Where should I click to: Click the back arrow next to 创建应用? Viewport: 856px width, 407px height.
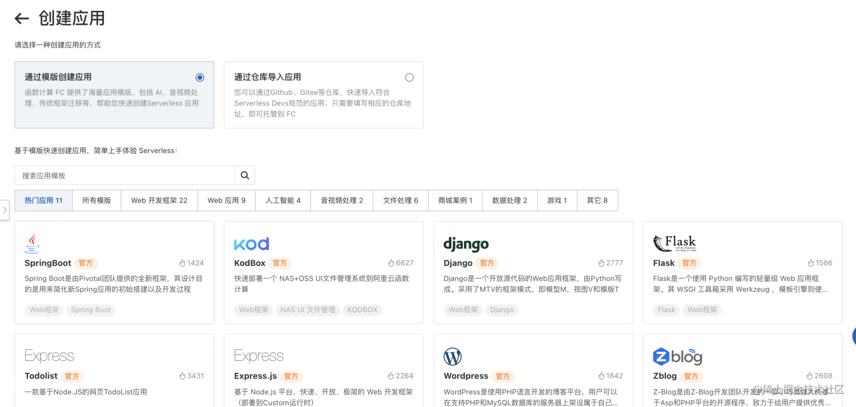point(22,19)
